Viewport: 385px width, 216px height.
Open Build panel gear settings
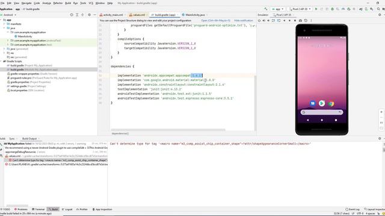pyautogui.click(x=380, y=139)
